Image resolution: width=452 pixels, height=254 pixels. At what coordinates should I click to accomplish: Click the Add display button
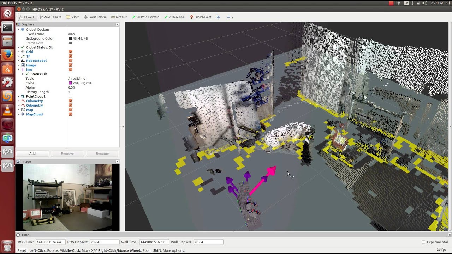tap(32, 153)
